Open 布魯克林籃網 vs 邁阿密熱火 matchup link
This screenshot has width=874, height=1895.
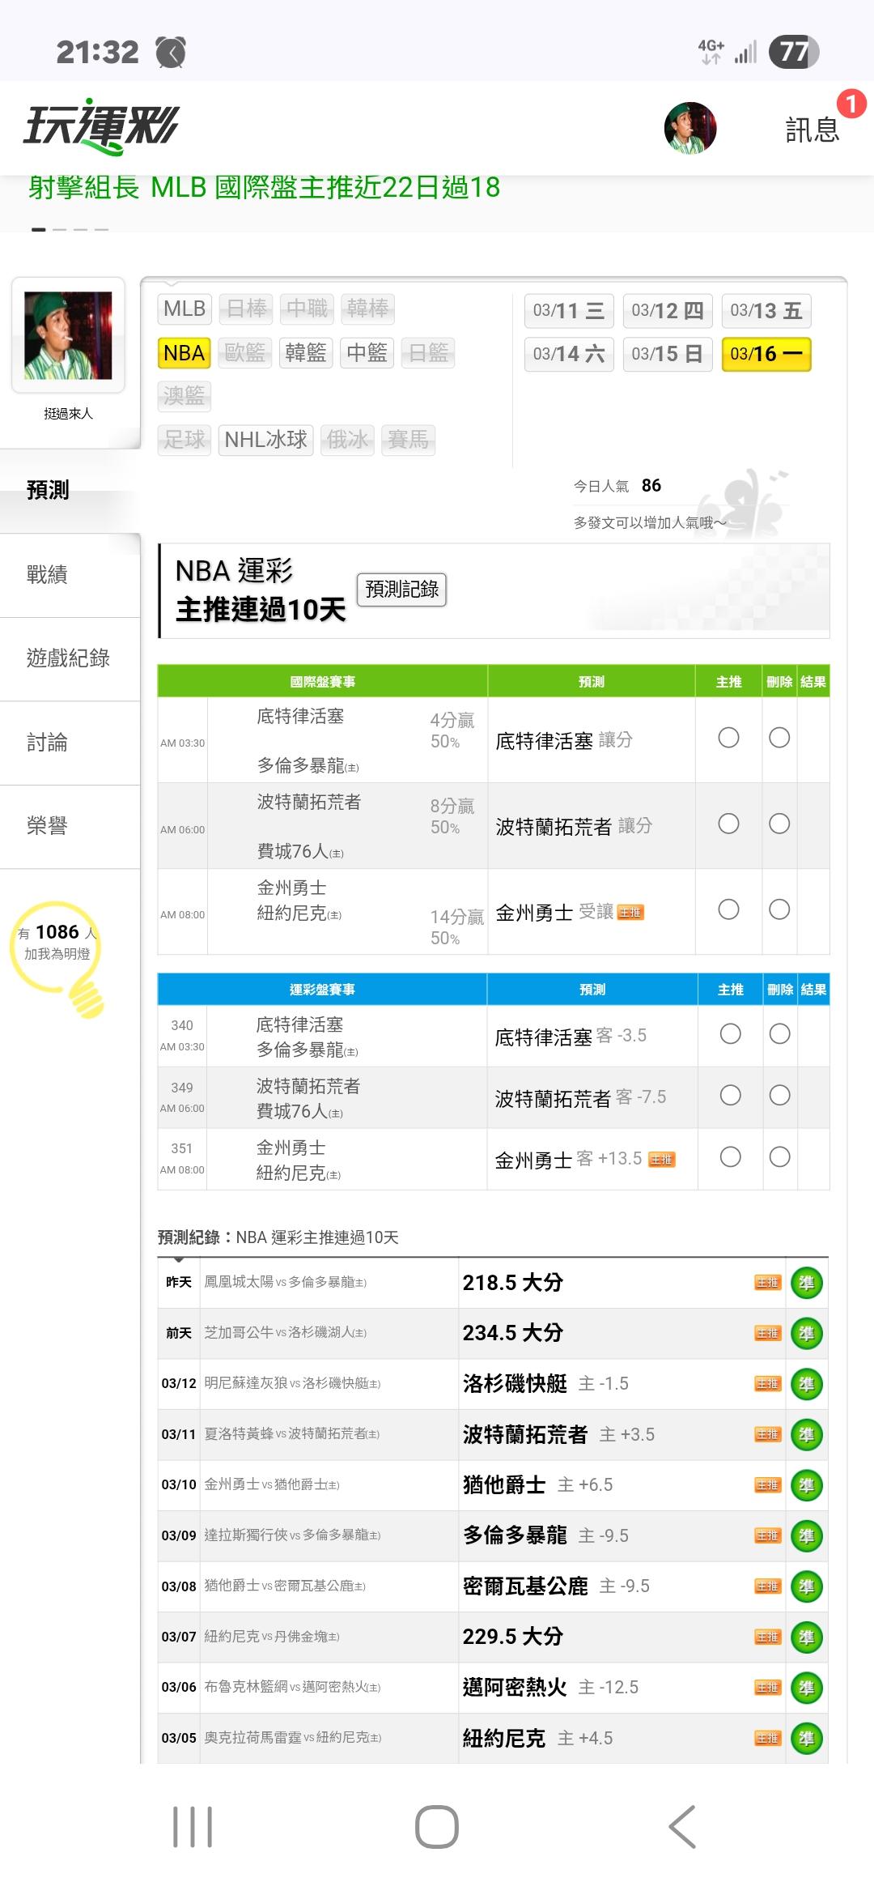(292, 1687)
